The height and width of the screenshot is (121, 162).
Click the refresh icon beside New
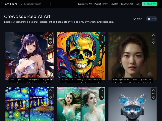click(x=134, y=19)
